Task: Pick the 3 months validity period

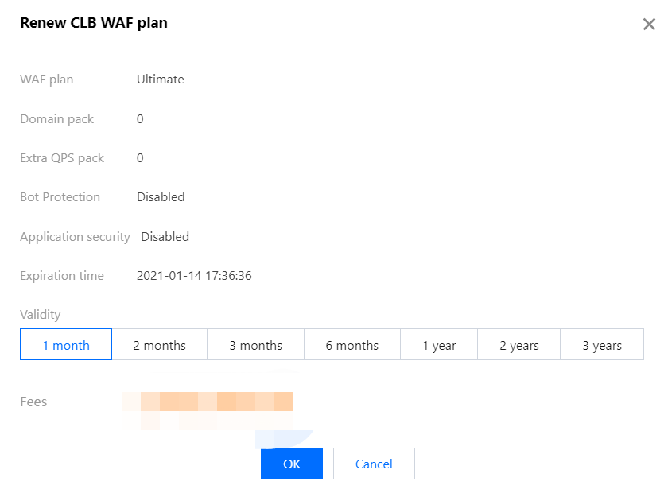Action: pos(255,345)
